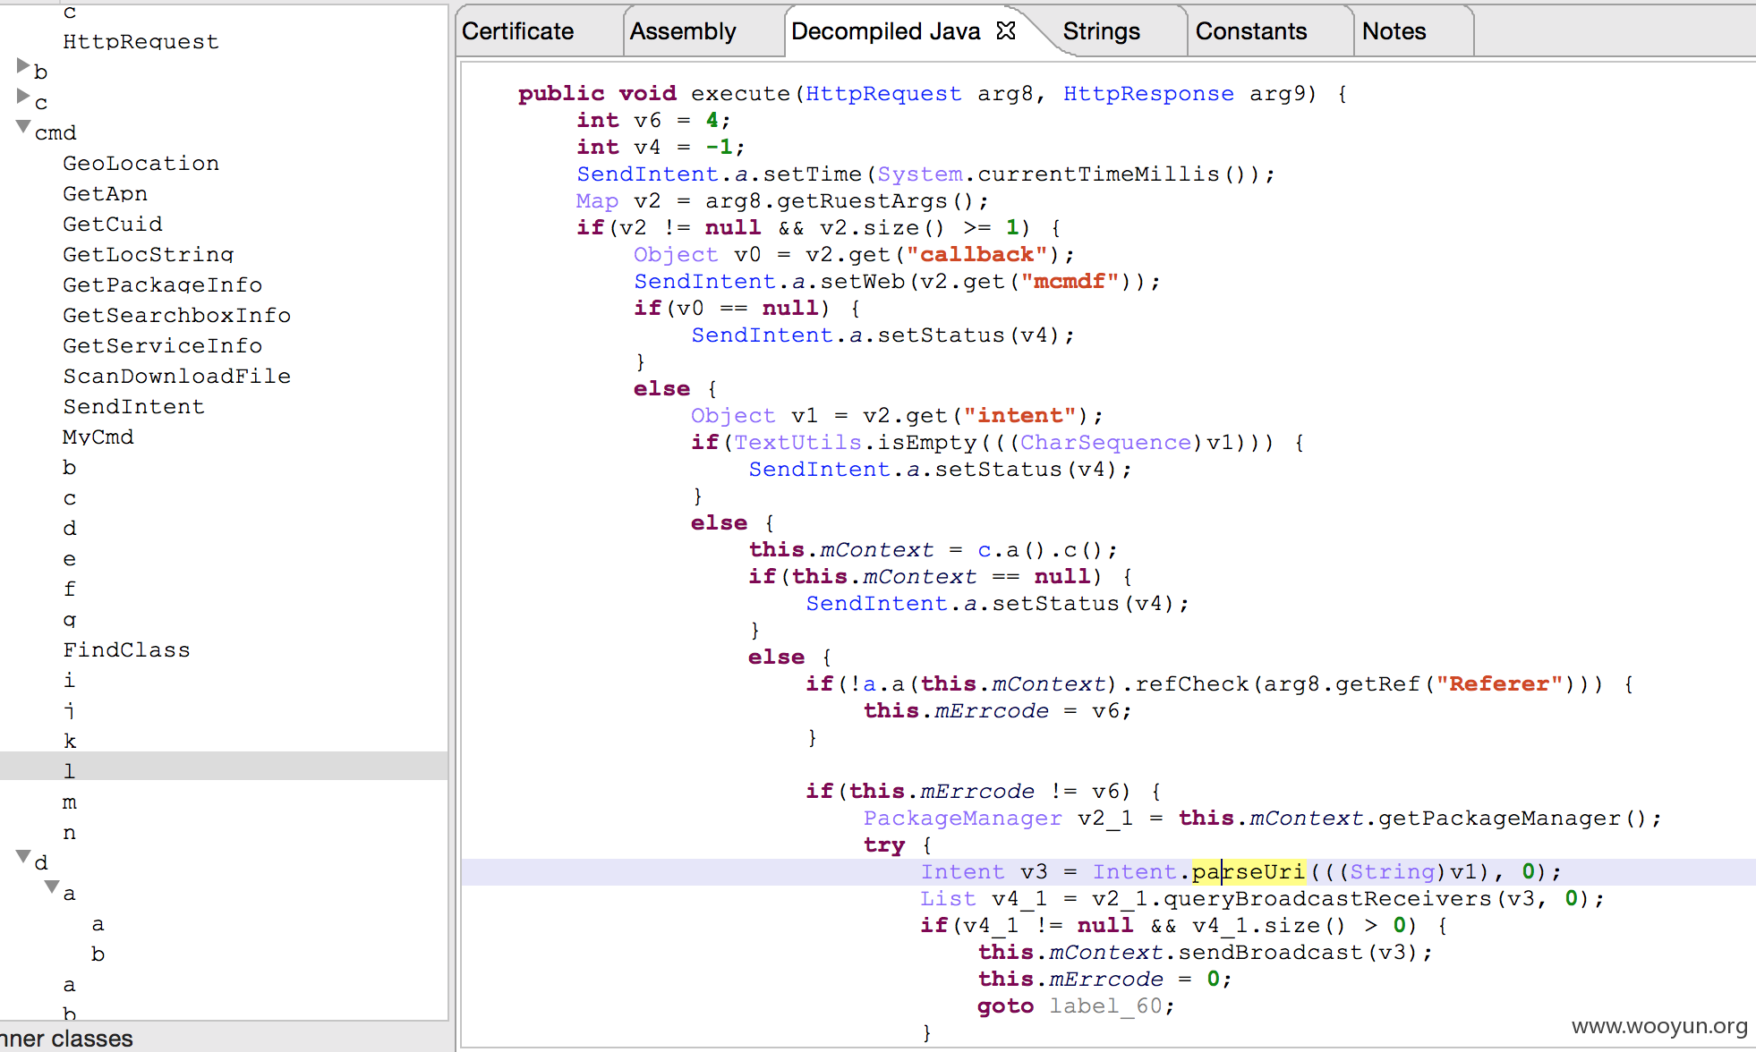Open the GetApn class

pos(105,193)
